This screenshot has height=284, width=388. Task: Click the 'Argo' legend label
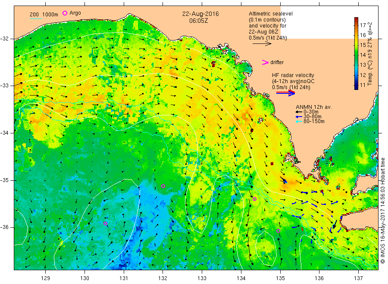pyautogui.click(x=75, y=13)
